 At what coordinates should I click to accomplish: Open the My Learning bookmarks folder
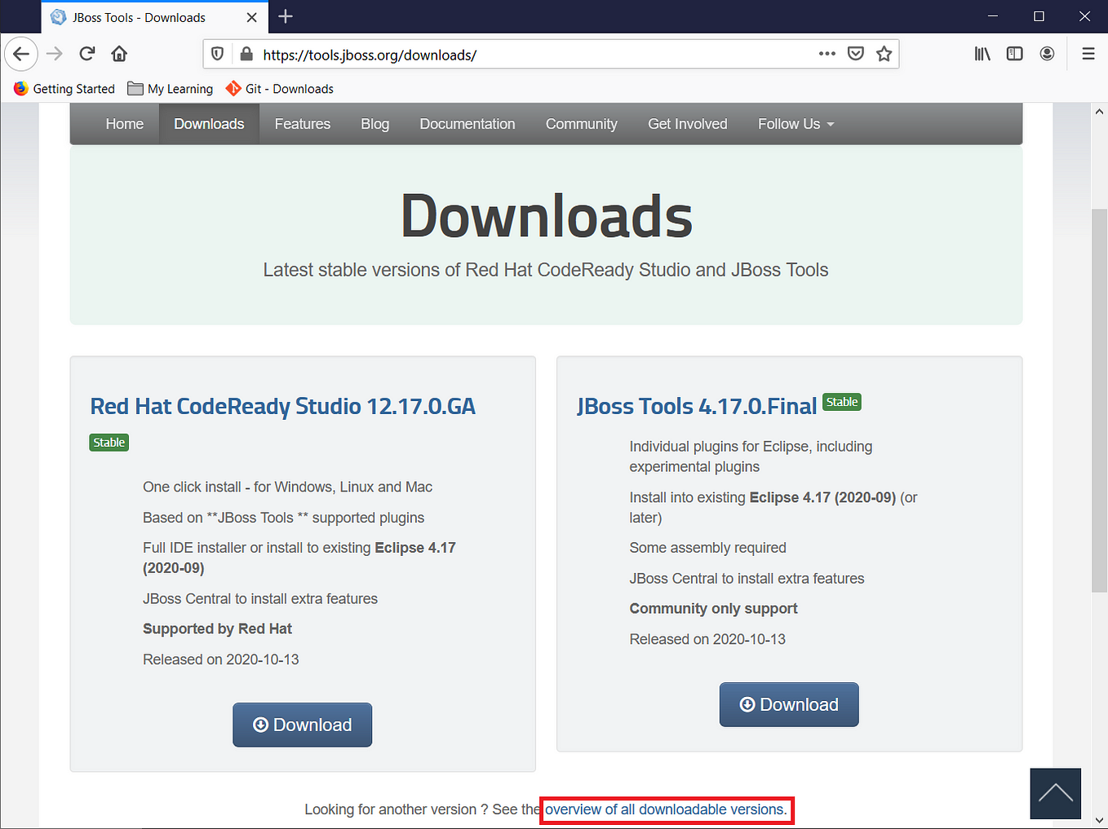[171, 89]
